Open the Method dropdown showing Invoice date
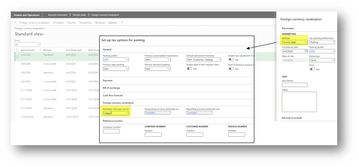This screenshot has height=167, width=359. tap(294, 42)
